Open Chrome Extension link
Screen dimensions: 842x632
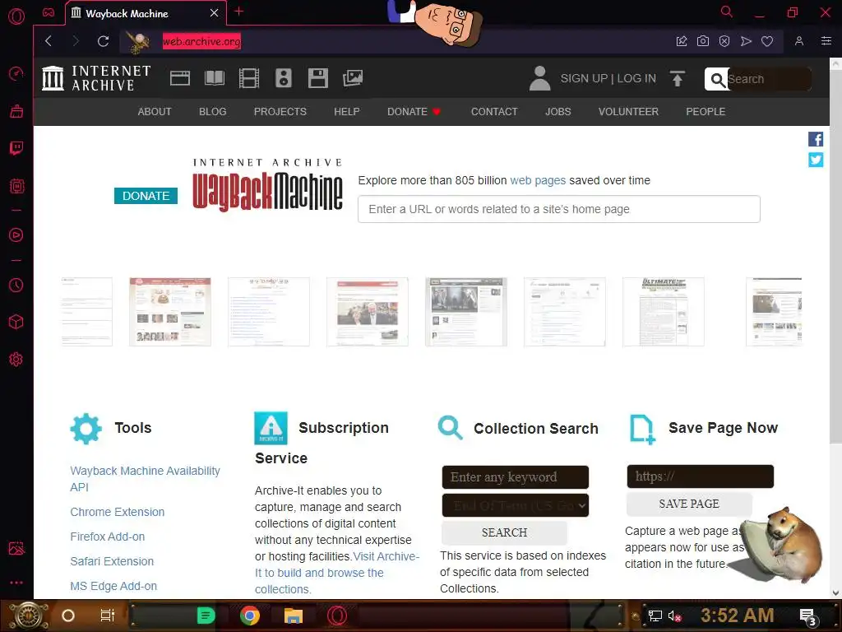117,512
